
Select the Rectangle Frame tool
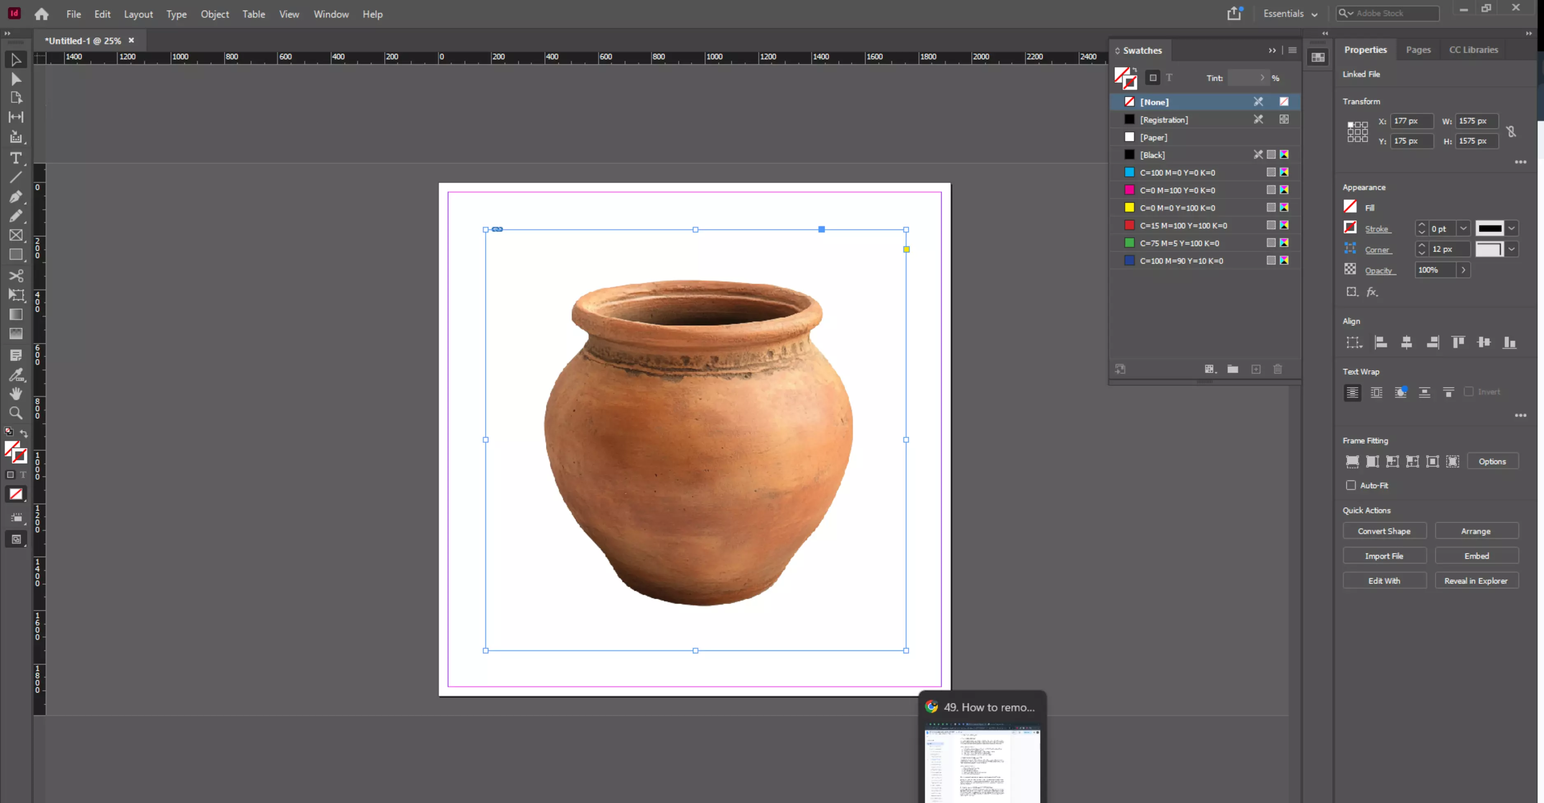(16, 236)
